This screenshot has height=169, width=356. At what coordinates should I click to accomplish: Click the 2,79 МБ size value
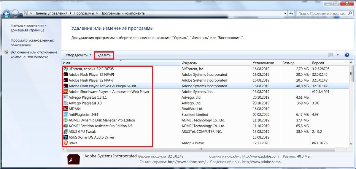click(x=302, y=69)
